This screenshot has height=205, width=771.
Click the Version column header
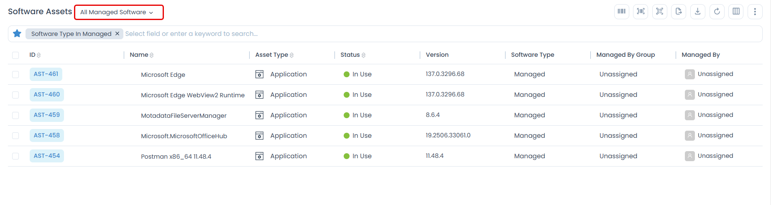click(x=437, y=55)
